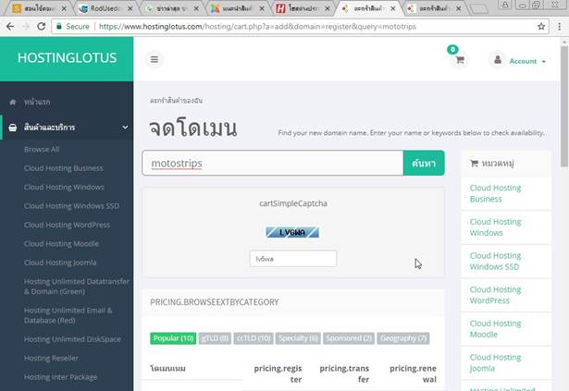Bookmark page with star icon

pos(541,26)
